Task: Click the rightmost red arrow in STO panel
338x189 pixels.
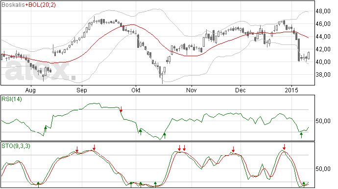Action: [284, 147]
